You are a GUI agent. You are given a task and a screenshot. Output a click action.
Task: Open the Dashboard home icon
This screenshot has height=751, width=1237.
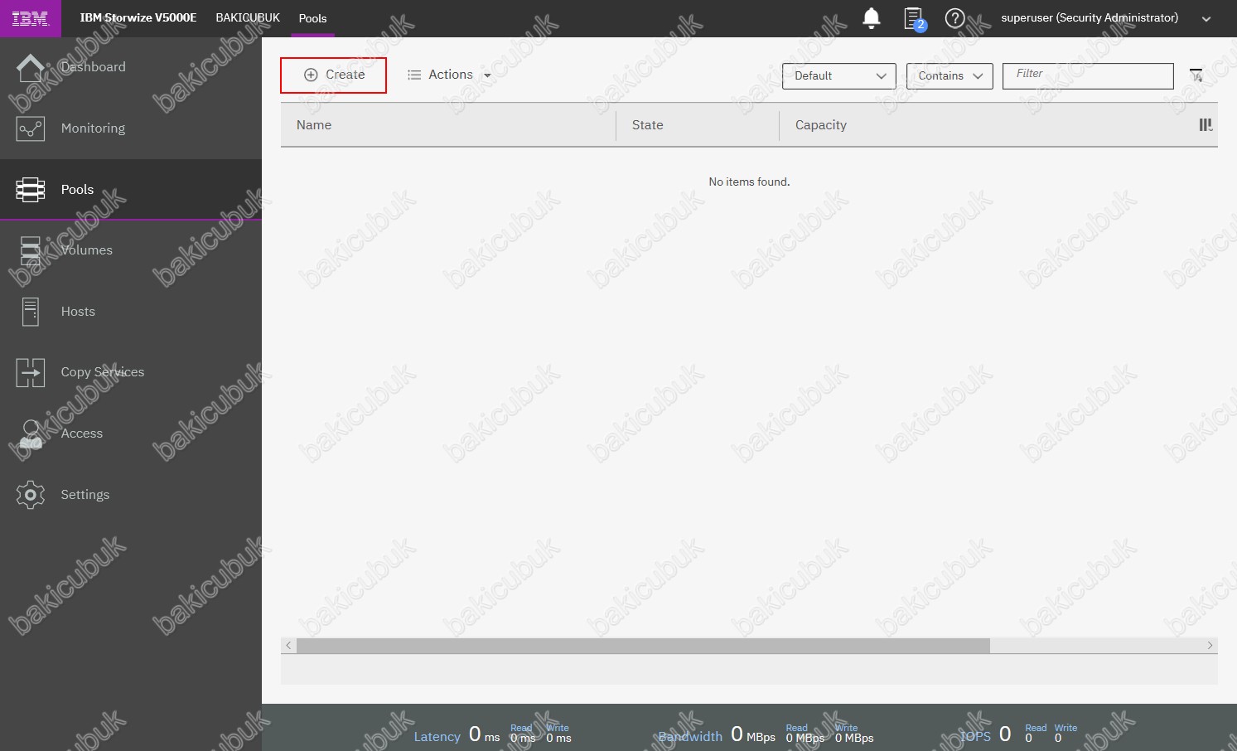click(31, 68)
